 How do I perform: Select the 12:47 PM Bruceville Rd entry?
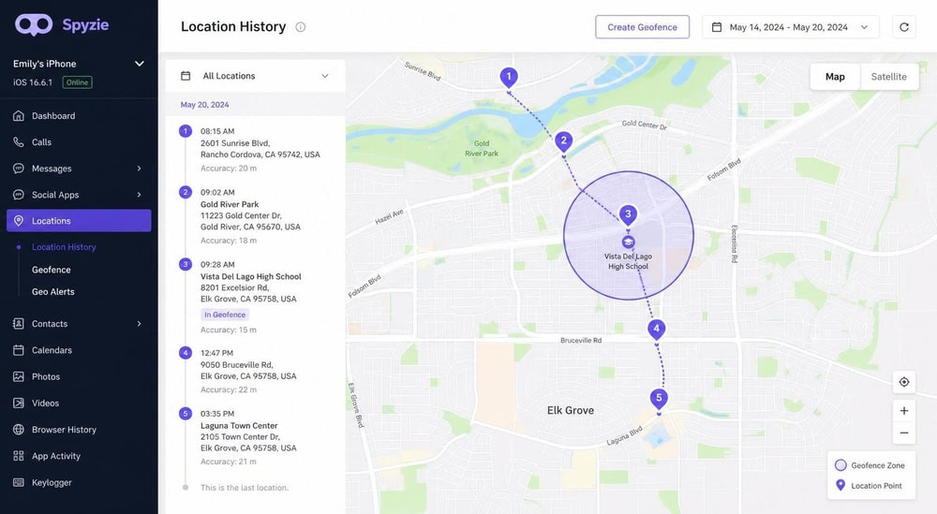[x=255, y=371]
